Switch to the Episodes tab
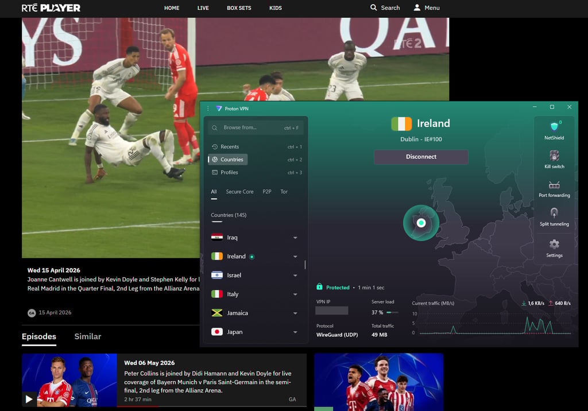Viewport: 588px width, 411px height. click(x=39, y=337)
